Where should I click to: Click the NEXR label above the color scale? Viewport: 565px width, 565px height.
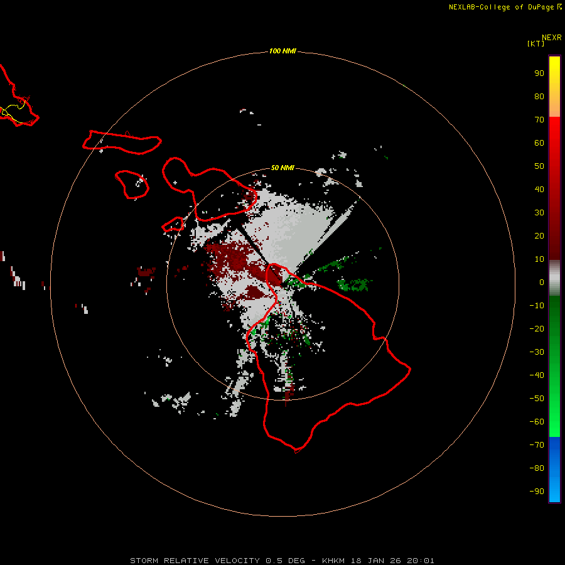coord(551,38)
